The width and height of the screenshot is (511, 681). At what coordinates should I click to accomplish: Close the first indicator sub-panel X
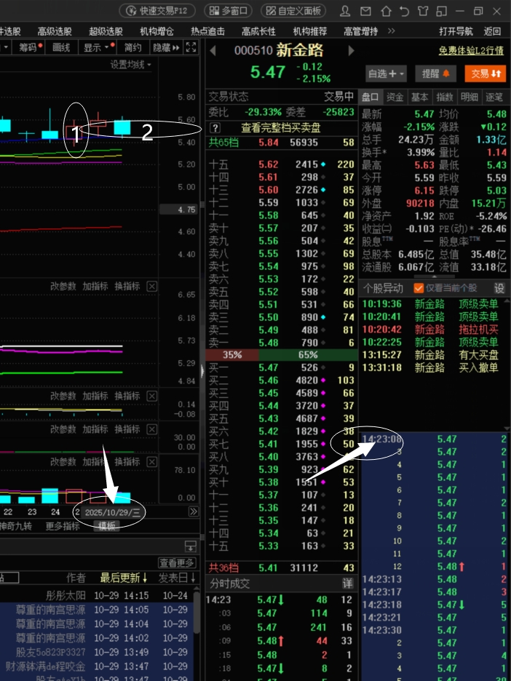coord(151,286)
